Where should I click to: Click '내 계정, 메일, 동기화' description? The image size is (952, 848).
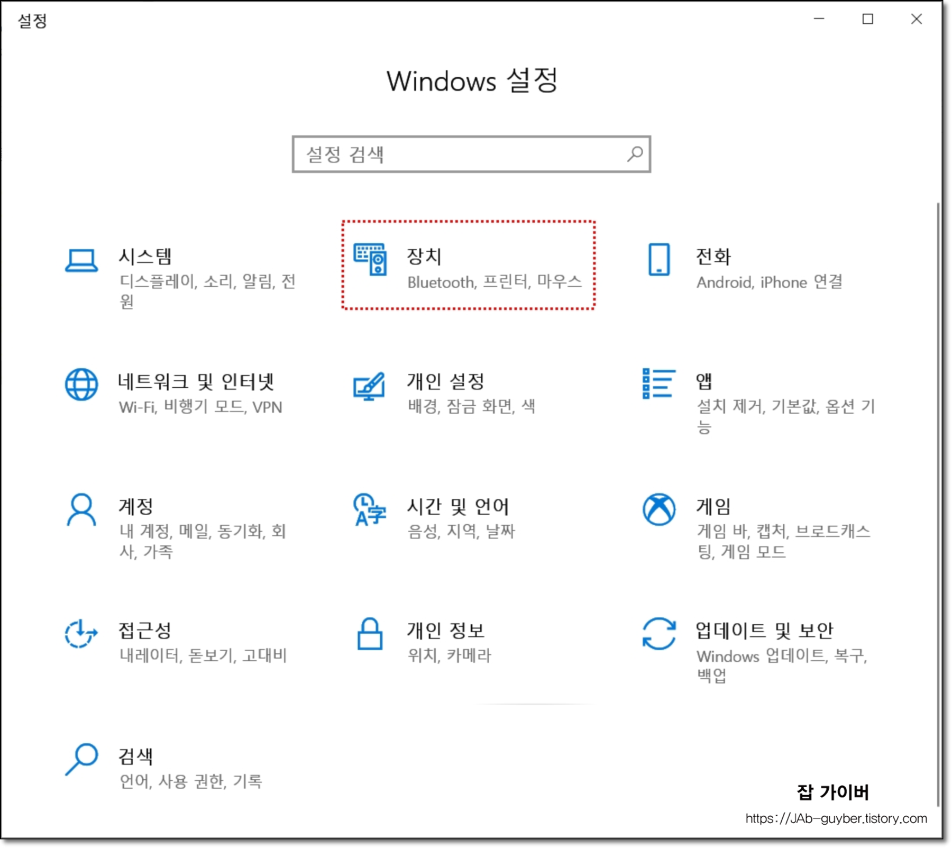pos(203,541)
